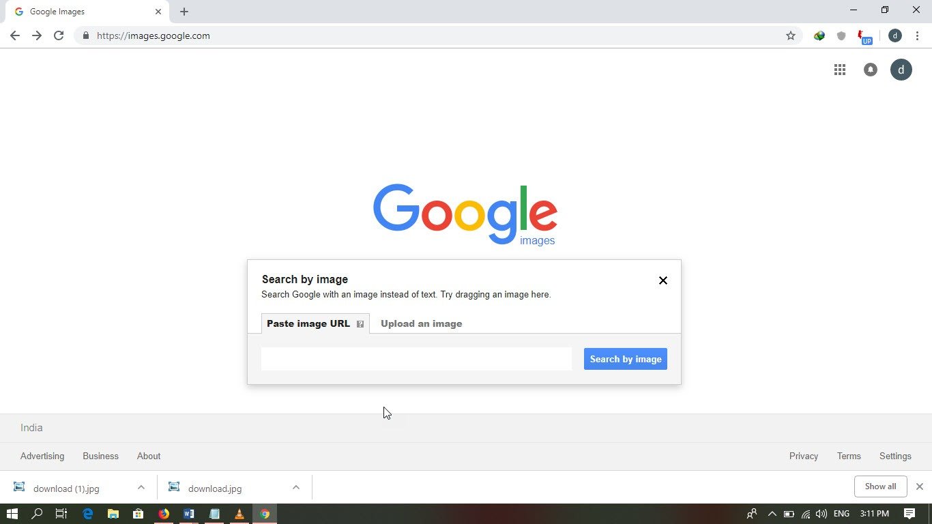
Task: Click the address bar URL
Action: [154, 35]
